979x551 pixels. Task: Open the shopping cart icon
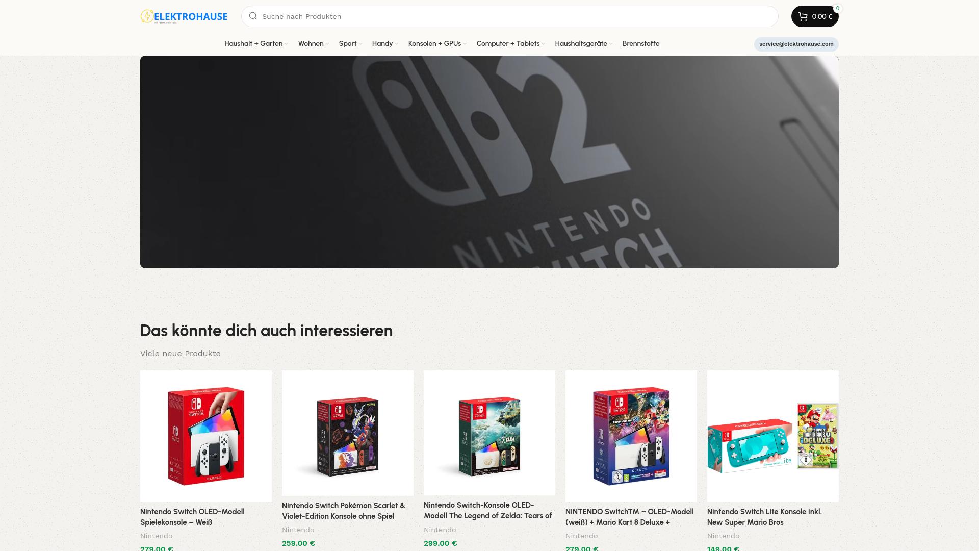(x=803, y=16)
